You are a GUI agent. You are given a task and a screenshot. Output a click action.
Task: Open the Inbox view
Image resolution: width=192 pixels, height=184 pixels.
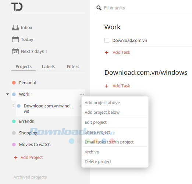(x=26, y=28)
